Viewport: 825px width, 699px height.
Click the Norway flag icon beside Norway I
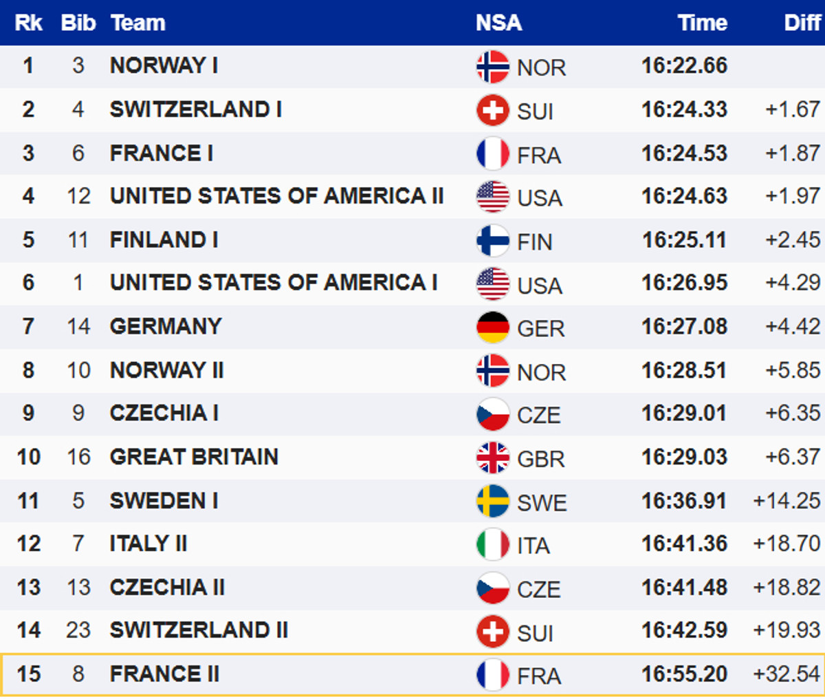(492, 67)
